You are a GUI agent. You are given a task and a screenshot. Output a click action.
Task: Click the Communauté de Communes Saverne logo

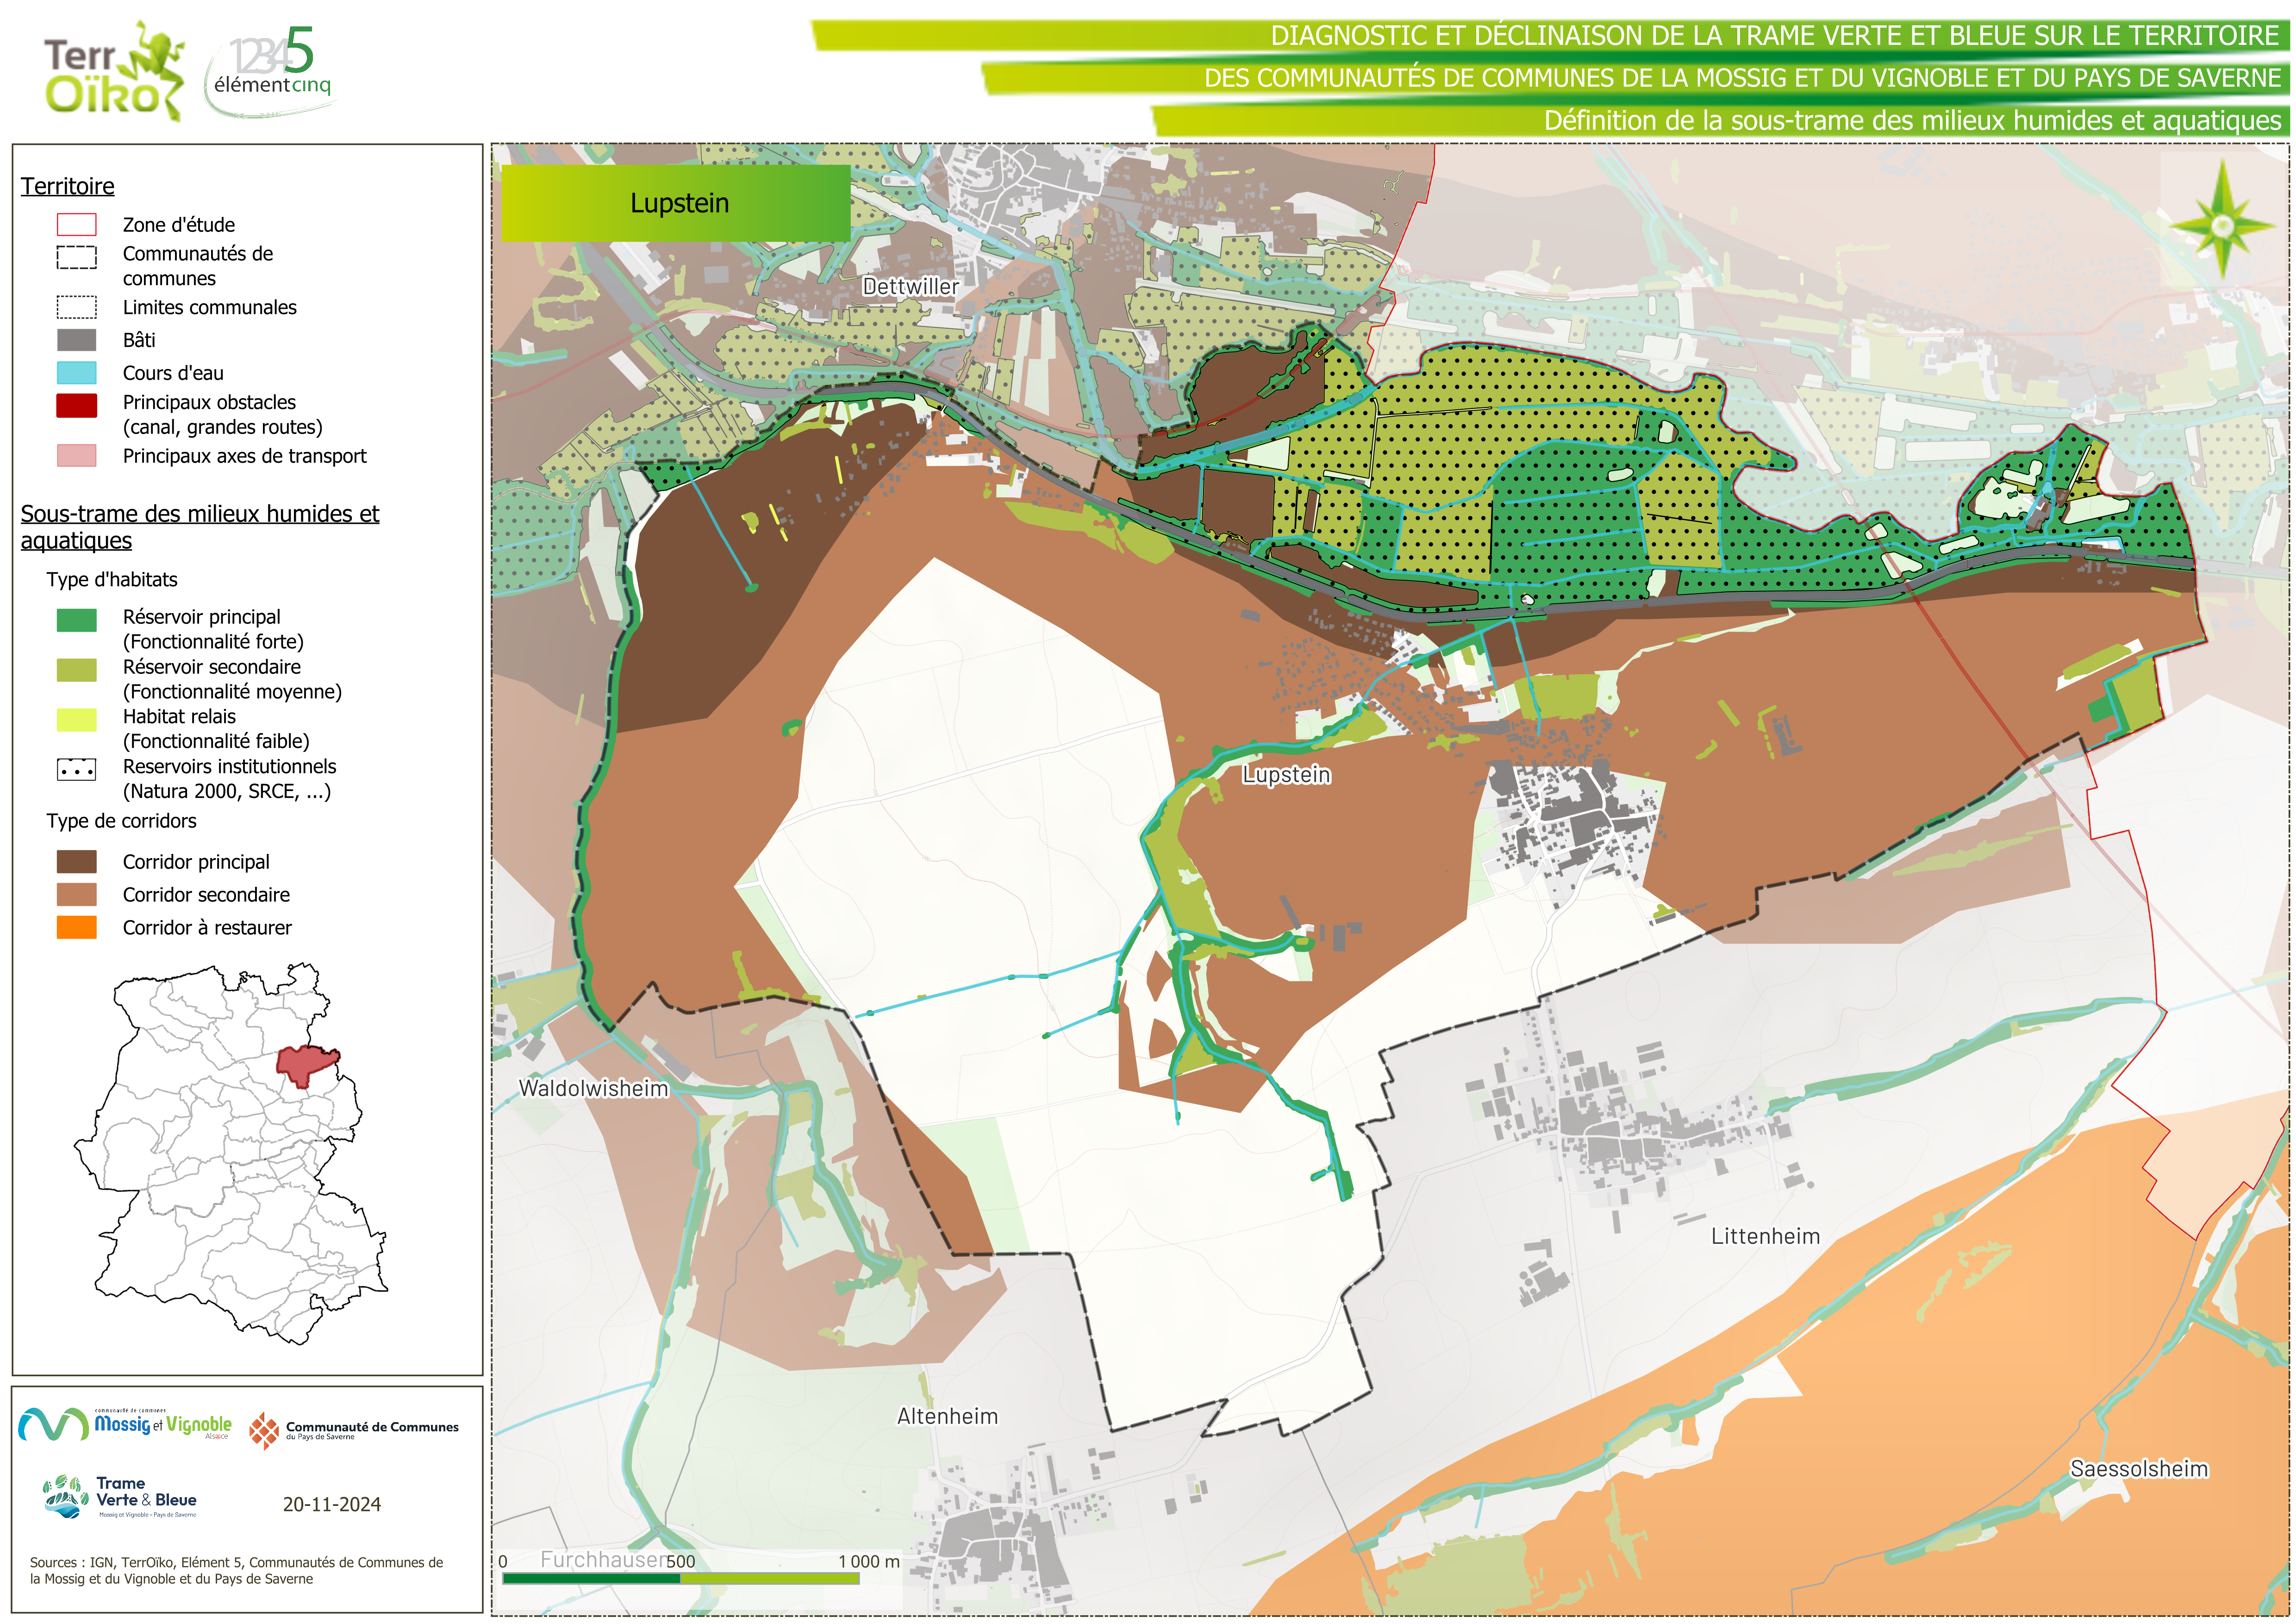[354, 1431]
